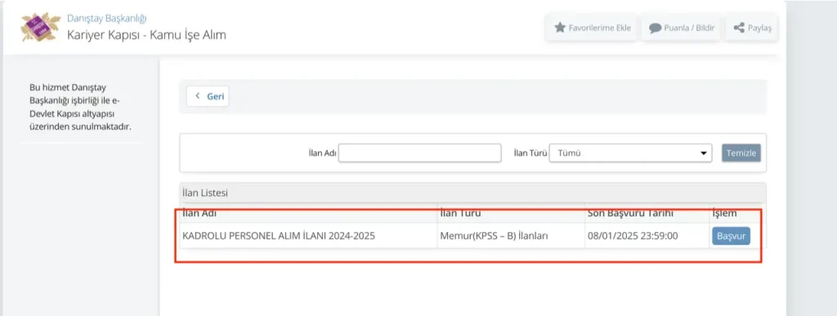Select the Kariyer Kapısı - Kamu İşe Alım title
This screenshot has width=837, height=316.
(147, 35)
